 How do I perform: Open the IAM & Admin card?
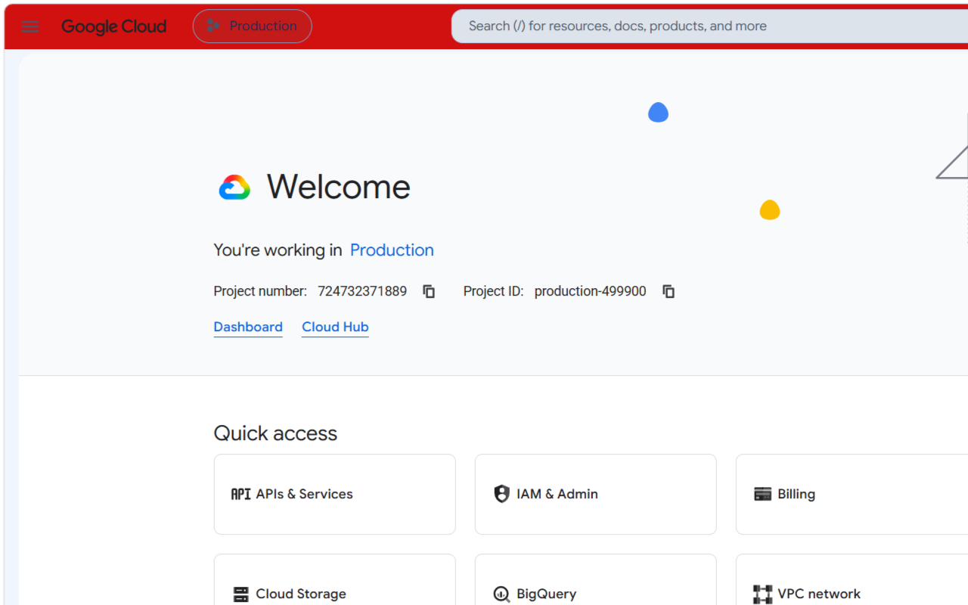(596, 495)
